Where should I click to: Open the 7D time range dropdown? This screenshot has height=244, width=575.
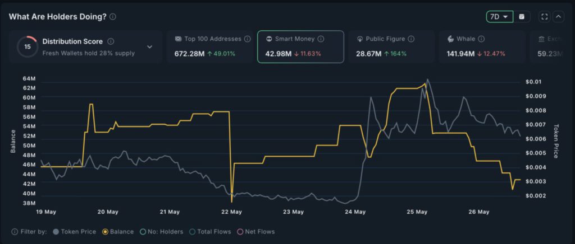[x=499, y=17]
